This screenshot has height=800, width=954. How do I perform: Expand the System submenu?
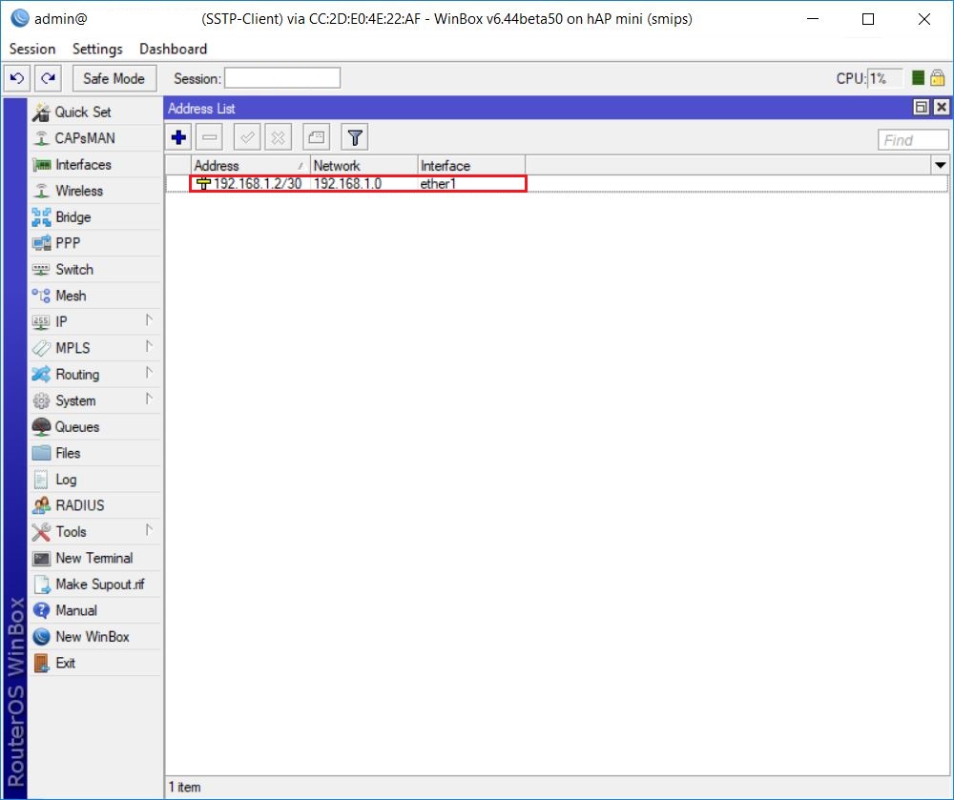click(95, 400)
